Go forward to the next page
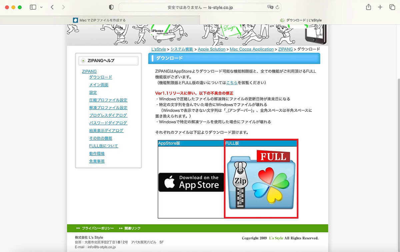Screen dimensions: 400x252 (63, 7)
